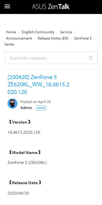Screen dimensions: 102x205
Task: Open the Service breadcrumb link
Action: click(x=66, y=32)
